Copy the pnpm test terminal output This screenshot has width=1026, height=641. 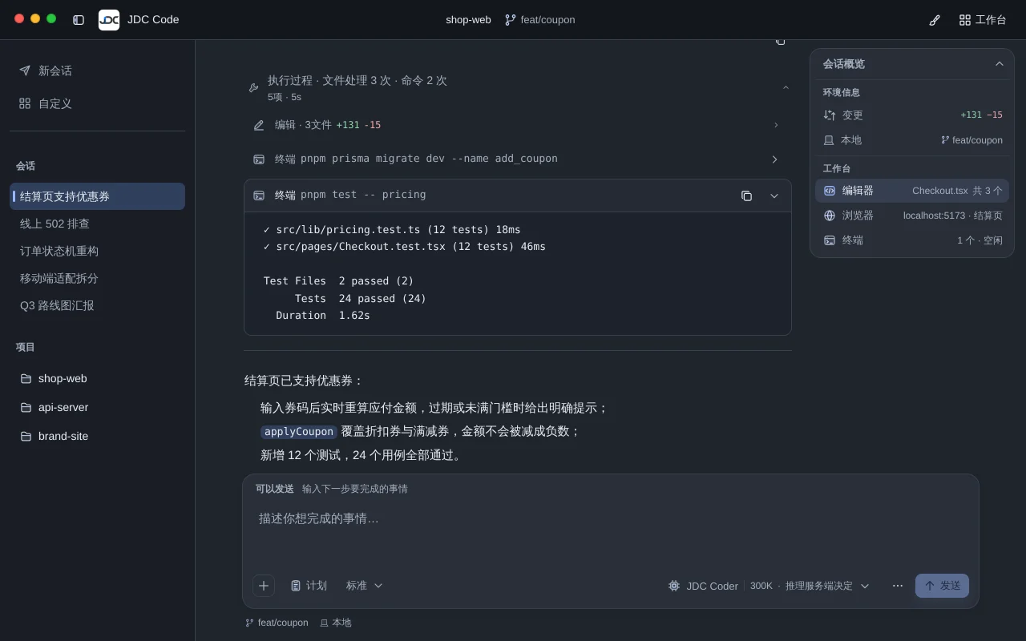click(746, 196)
